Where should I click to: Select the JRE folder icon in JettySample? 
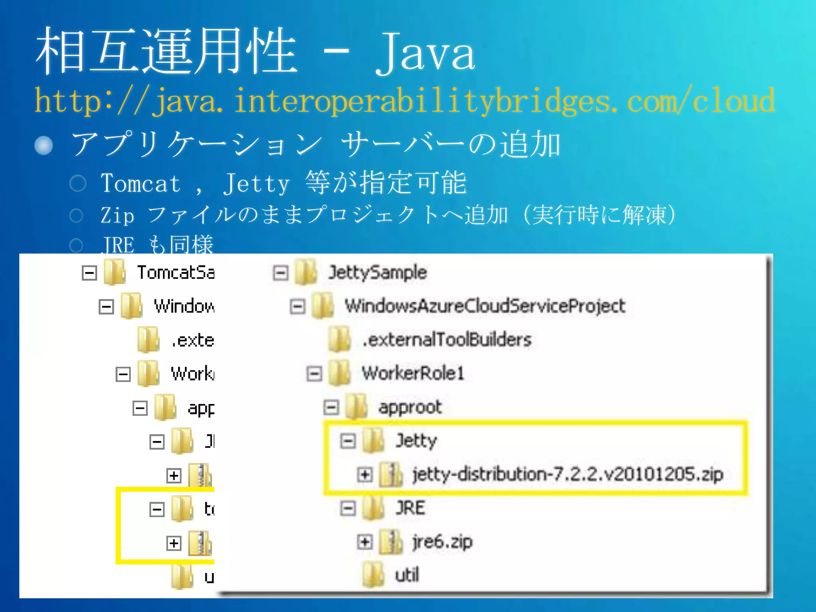coord(373,508)
